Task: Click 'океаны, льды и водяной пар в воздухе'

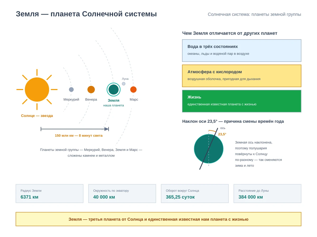Action: pyautogui.click(x=218, y=54)
